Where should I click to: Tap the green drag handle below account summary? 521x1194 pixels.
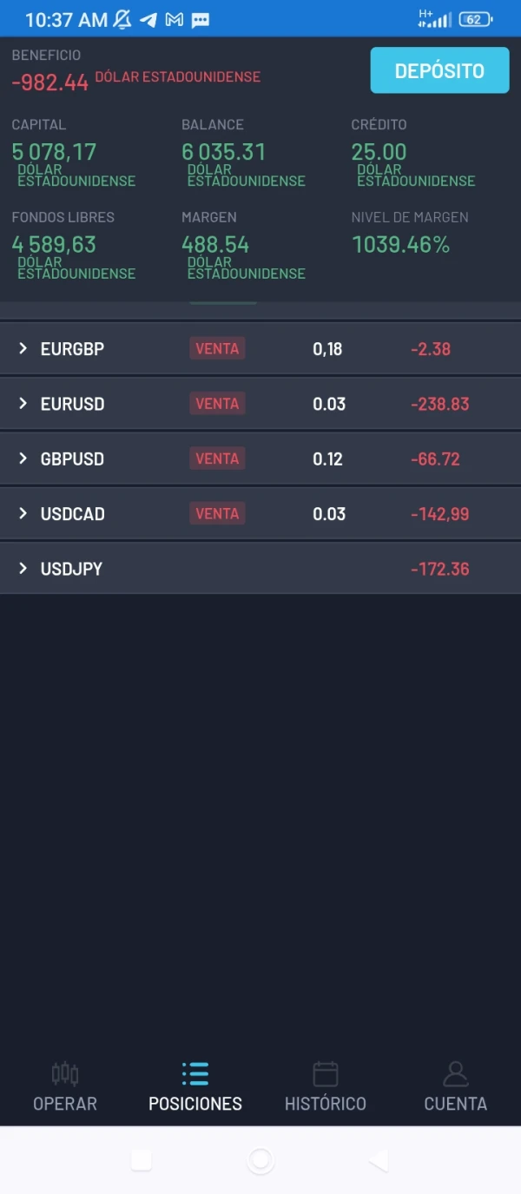click(223, 303)
